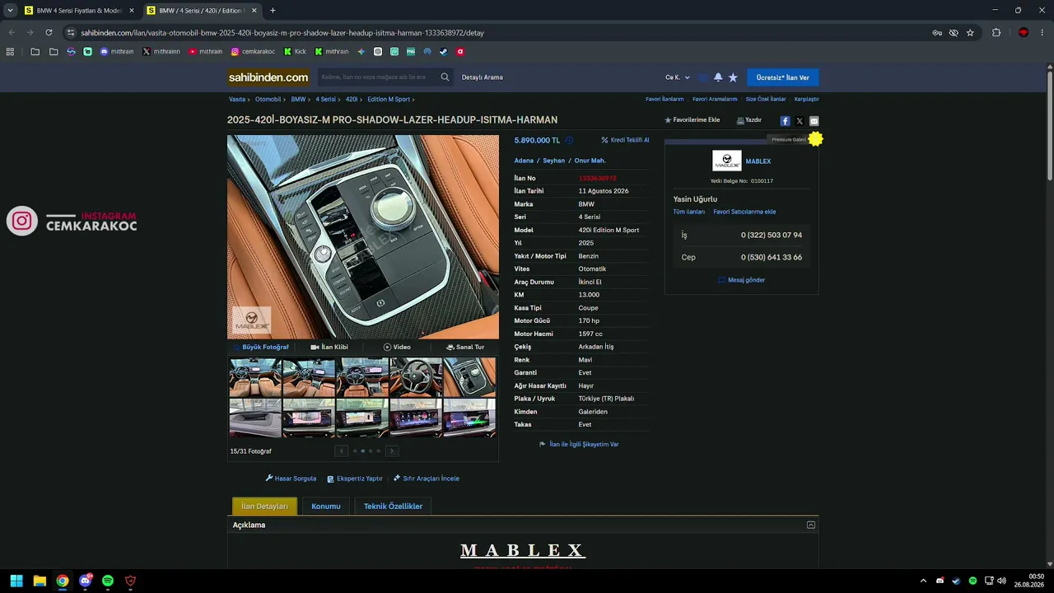Screen dimensions: 1054x593
Task: Switch to the Konumu tab
Action: (326, 507)
